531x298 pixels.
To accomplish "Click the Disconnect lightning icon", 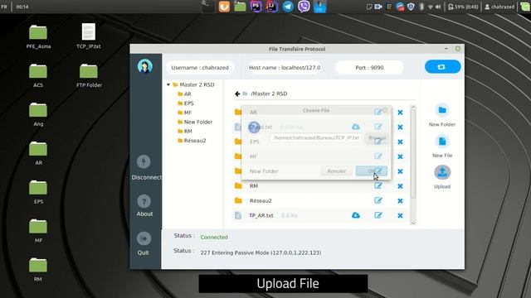I will 144,162.
